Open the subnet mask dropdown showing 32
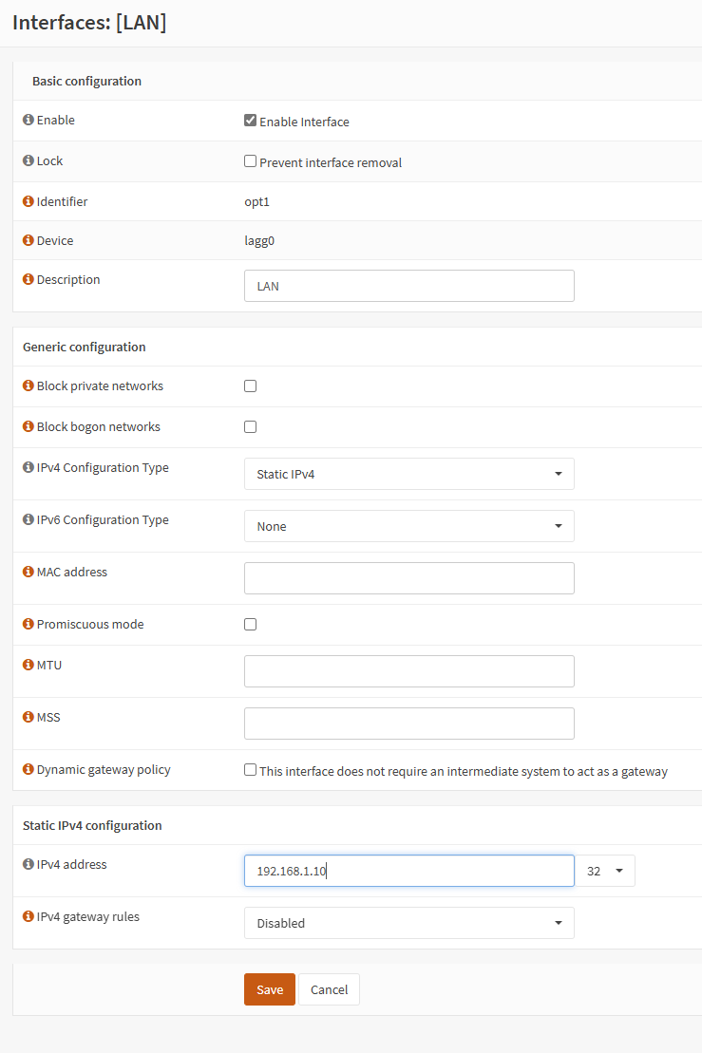The height and width of the screenshot is (1053, 702). (606, 871)
